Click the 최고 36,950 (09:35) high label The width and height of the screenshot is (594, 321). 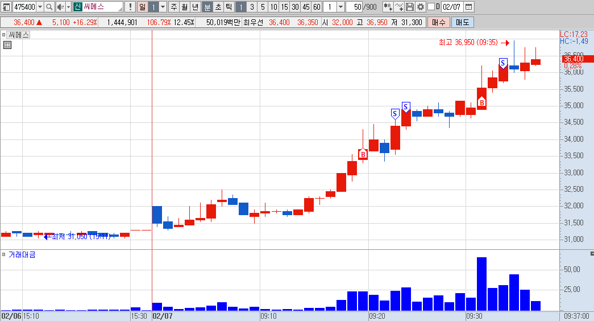[468, 43]
